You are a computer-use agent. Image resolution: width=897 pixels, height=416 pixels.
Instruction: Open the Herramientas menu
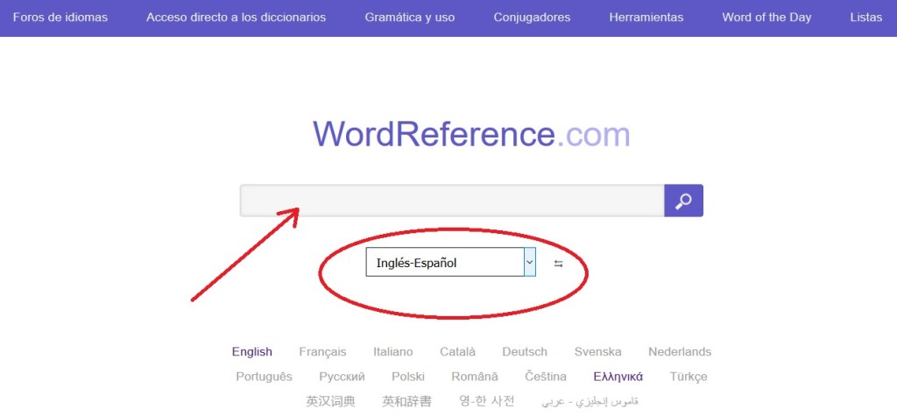click(646, 18)
